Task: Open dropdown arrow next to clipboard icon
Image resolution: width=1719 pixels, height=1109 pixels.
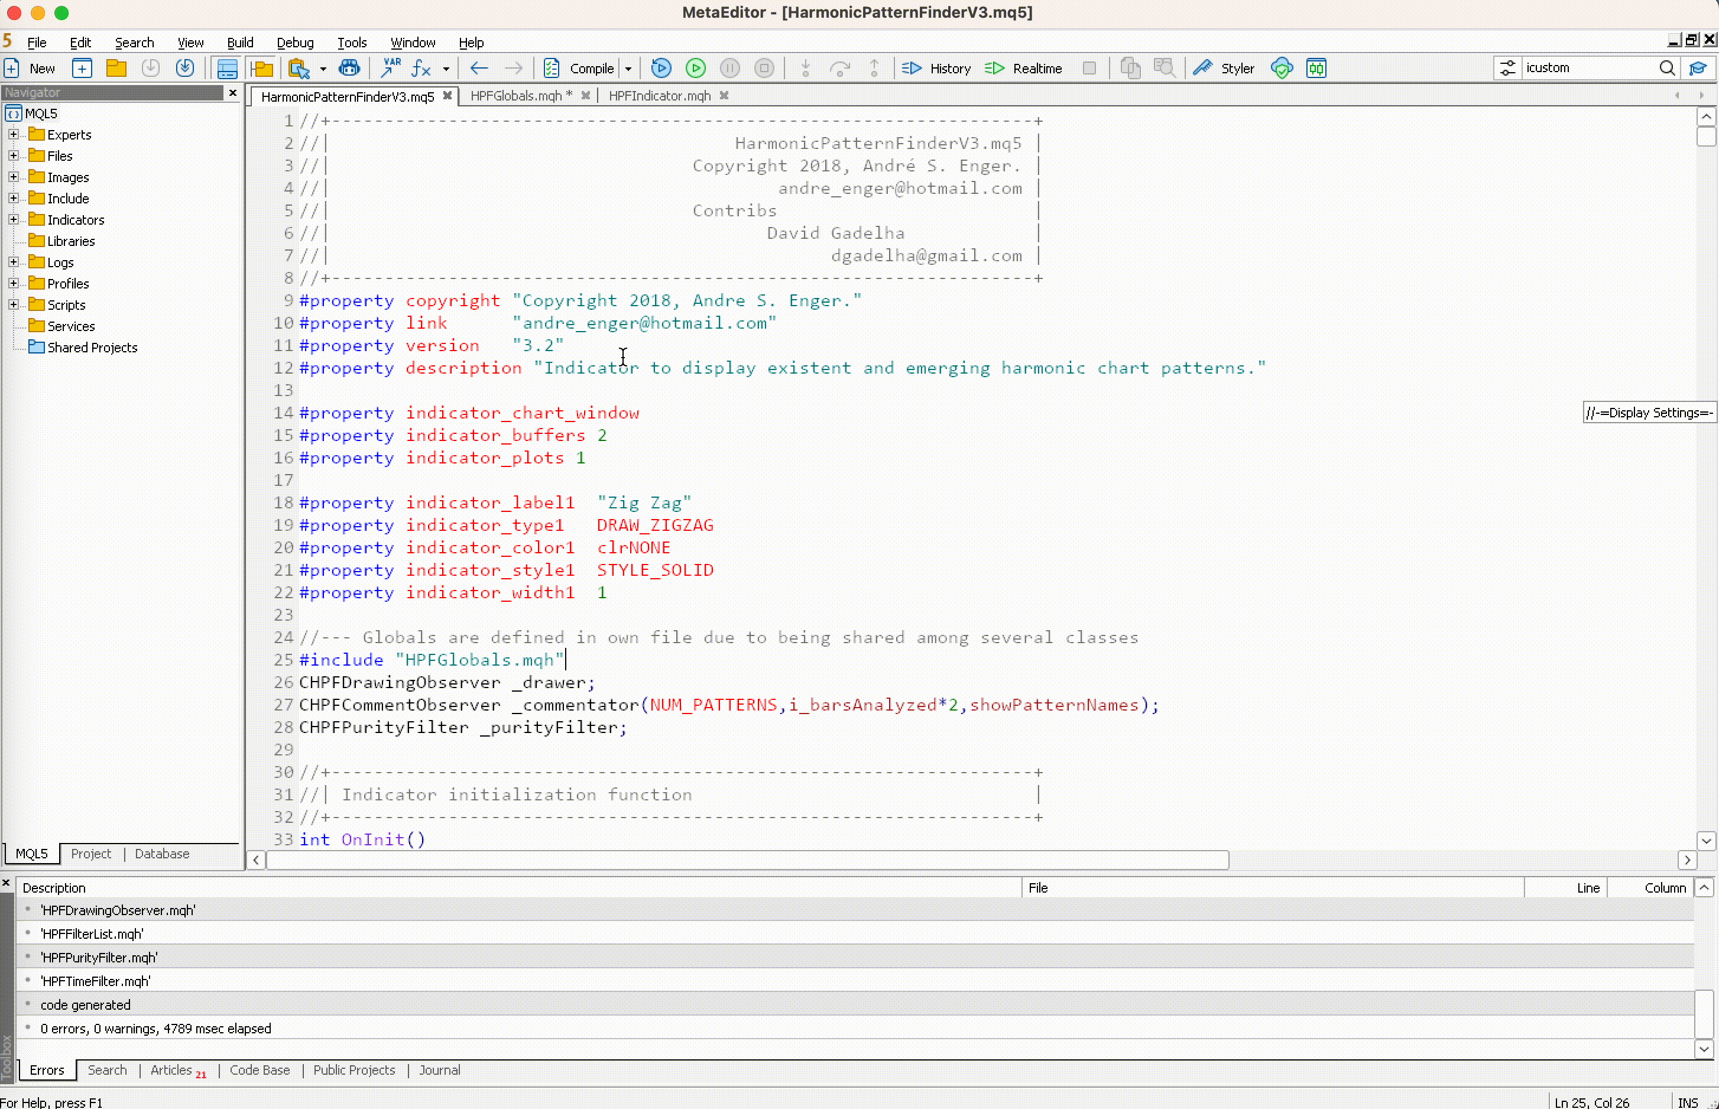Action: [x=323, y=69]
